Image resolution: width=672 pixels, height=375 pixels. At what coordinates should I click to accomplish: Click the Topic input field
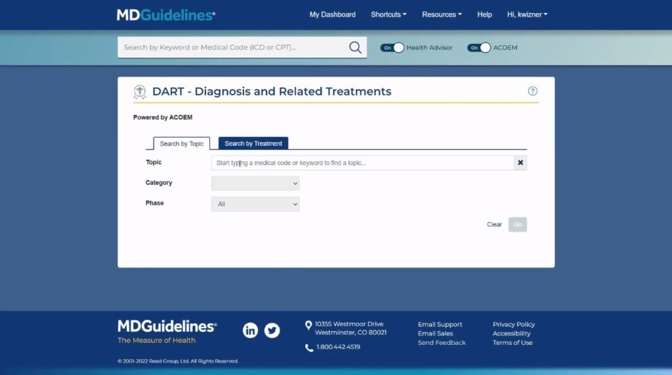pos(362,163)
